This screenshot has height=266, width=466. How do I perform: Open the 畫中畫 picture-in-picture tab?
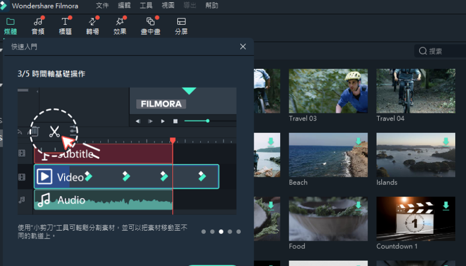coord(150,26)
